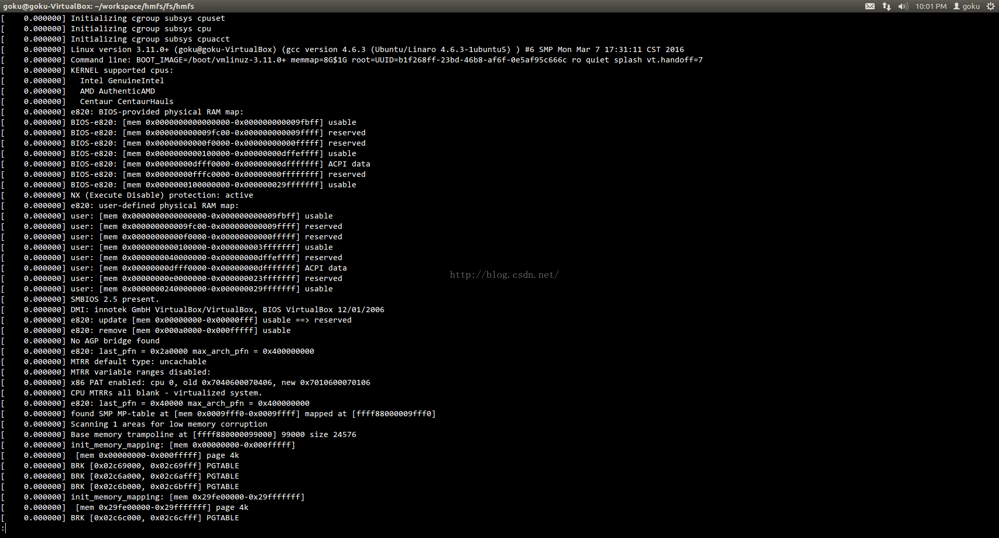Open the network connection indicator

886,6
